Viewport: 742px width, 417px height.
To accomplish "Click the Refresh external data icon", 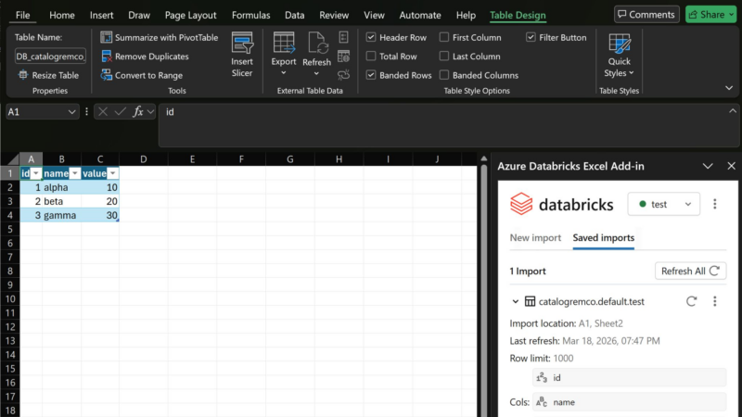I will click(x=316, y=44).
